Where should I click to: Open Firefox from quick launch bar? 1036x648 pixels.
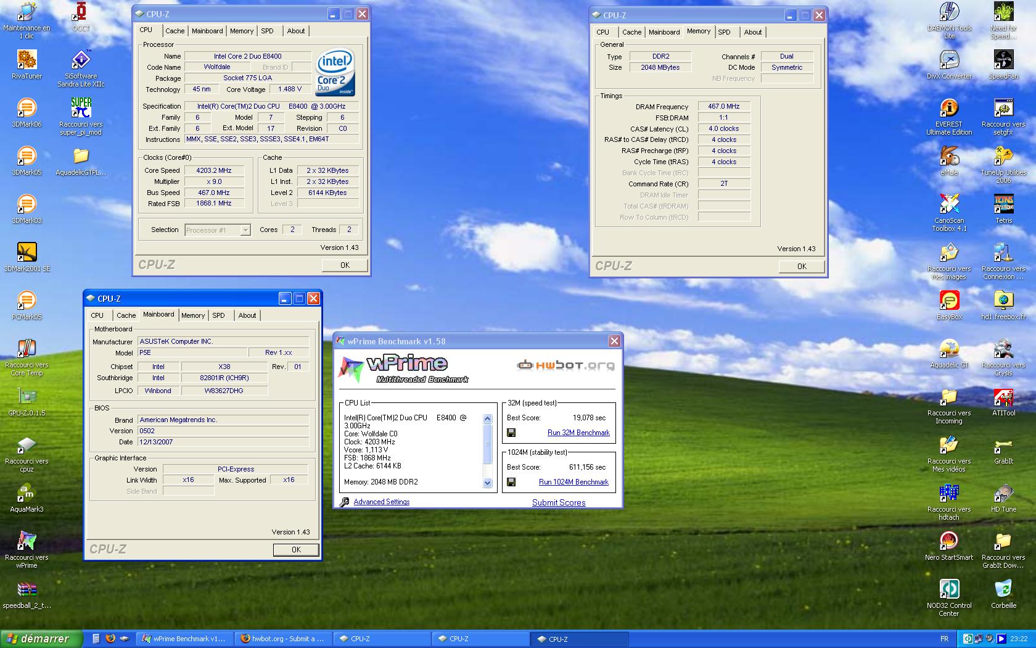pos(110,638)
